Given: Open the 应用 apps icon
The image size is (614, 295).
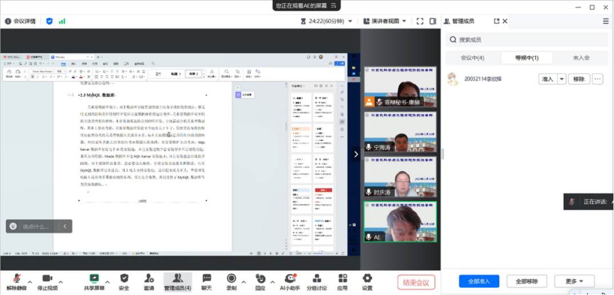Looking at the screenshot, I should pyautogui.click(x=342, y=278).
